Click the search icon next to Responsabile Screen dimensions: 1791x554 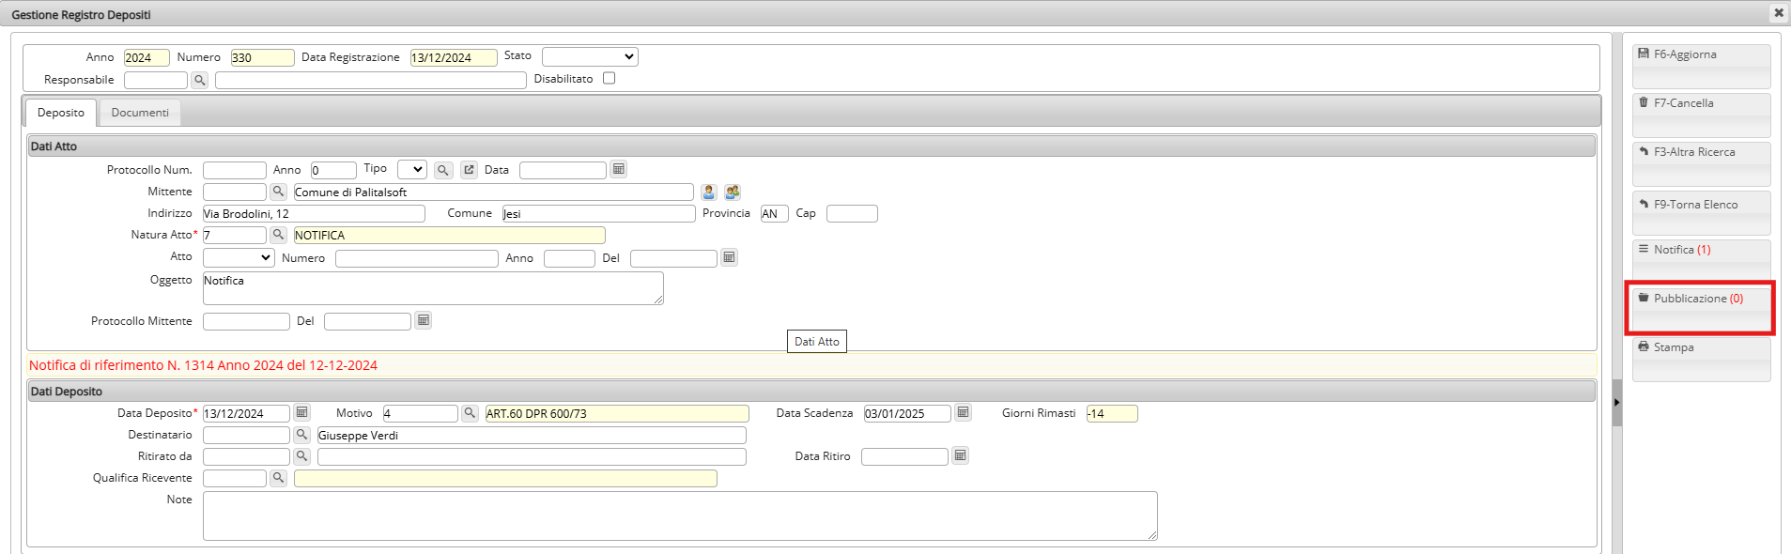199,81
